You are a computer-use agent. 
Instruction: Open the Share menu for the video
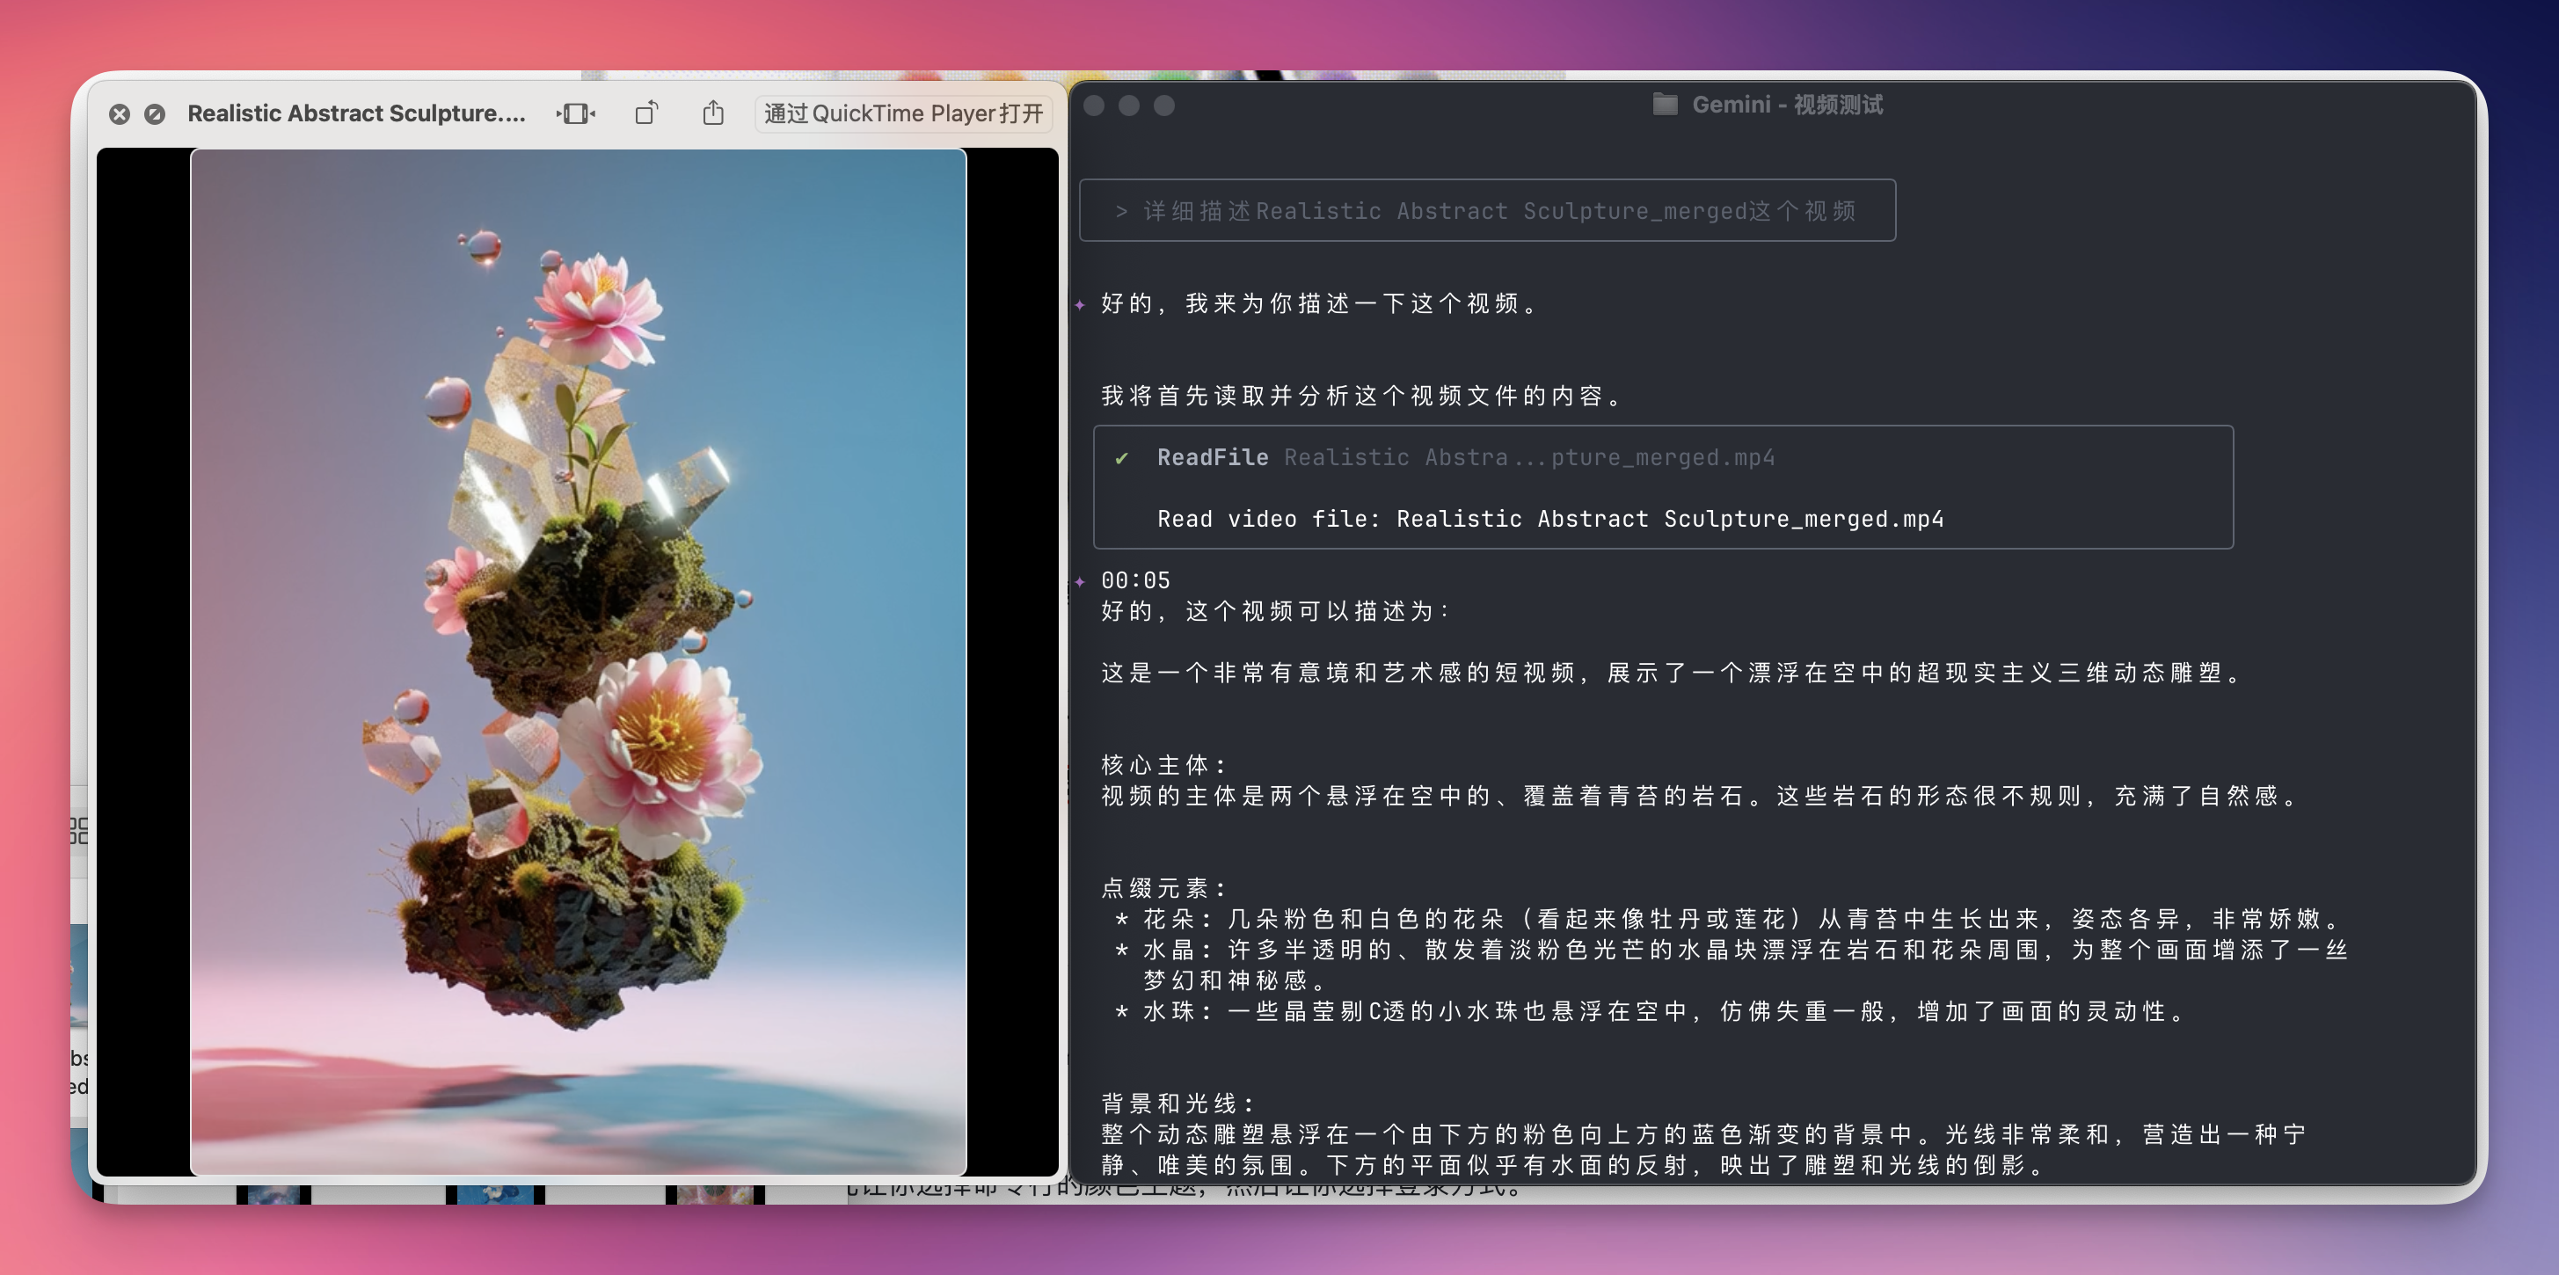[x=713, y=113]
